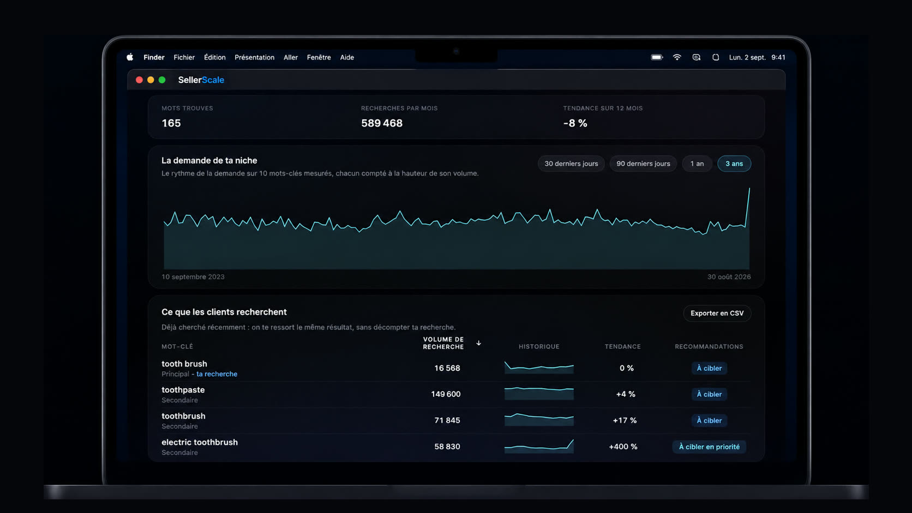
Task: Click the toothpaste history sparkline
Action: coord(539,394)
